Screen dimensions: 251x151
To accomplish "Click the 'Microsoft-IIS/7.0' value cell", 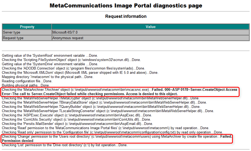I will (x=151, y=32).
